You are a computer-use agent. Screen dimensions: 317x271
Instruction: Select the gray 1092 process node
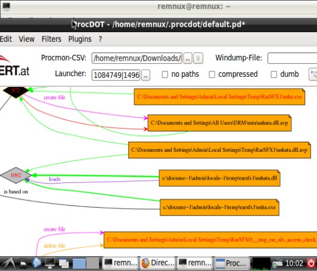coord(15,175)
